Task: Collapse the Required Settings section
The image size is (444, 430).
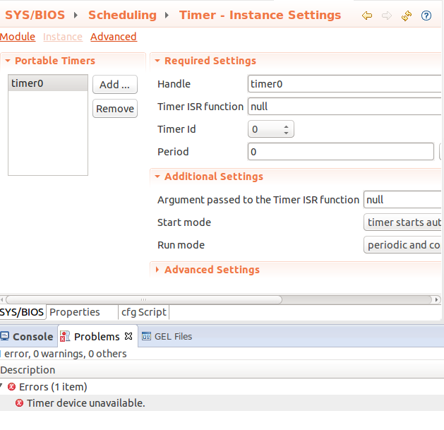Action: [157, 61]
